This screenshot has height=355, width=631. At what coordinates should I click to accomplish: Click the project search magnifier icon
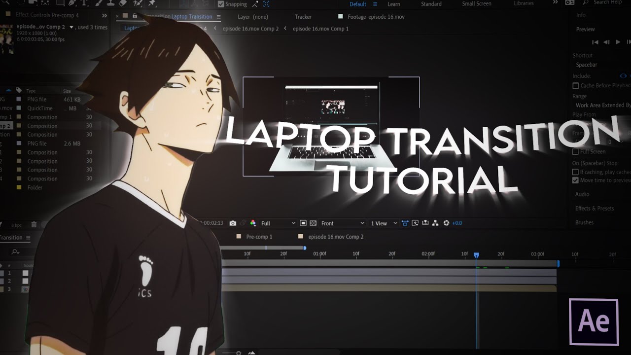16,251
